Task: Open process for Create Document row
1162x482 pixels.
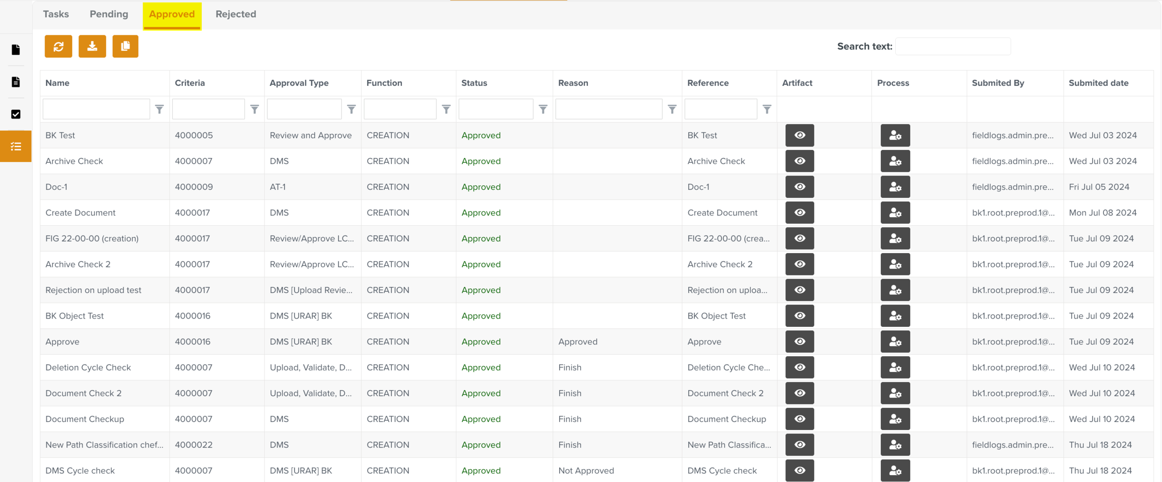Action: coord(895,213)
